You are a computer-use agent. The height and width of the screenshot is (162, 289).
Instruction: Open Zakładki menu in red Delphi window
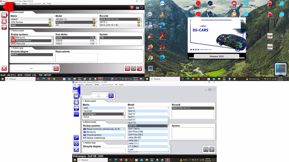click(24, 4)
